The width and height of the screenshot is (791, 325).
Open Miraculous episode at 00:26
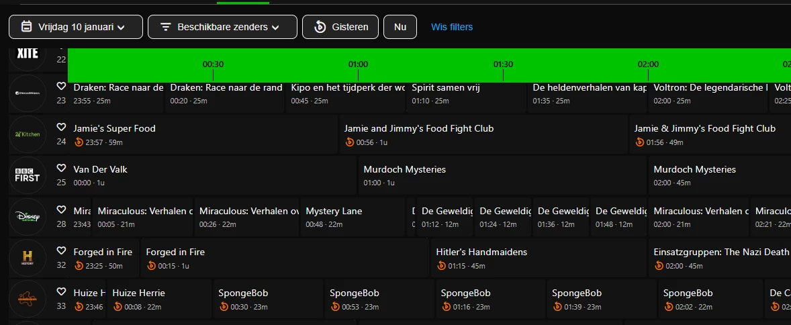246,216
